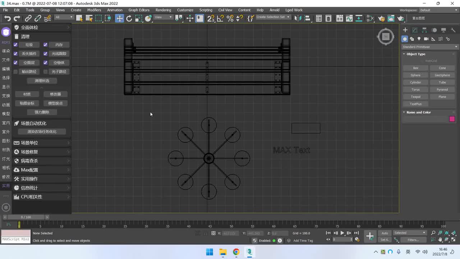The width and height of the screenshot is (460, 259).
Task: Open the Material Editor icon
Action: click(x=370, y=18)
